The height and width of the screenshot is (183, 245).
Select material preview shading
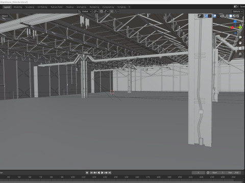(234, 16)
